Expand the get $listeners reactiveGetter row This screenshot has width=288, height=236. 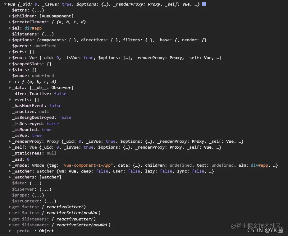click(10, 219)
